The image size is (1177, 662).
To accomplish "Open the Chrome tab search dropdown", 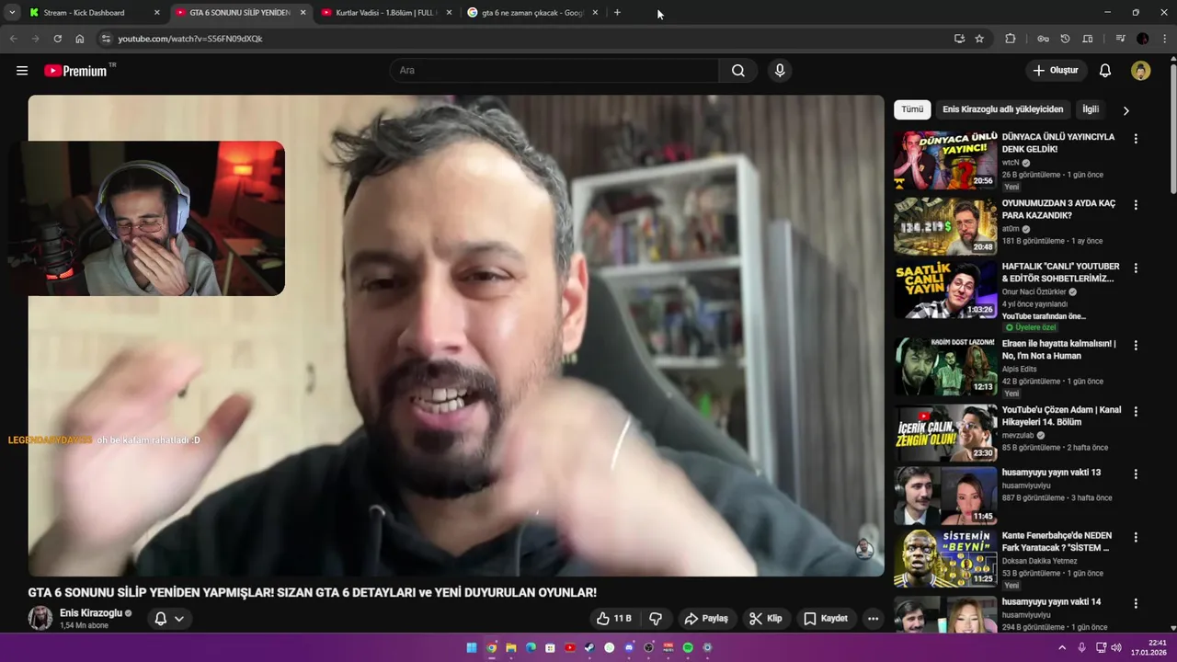I will click(12, 13).
